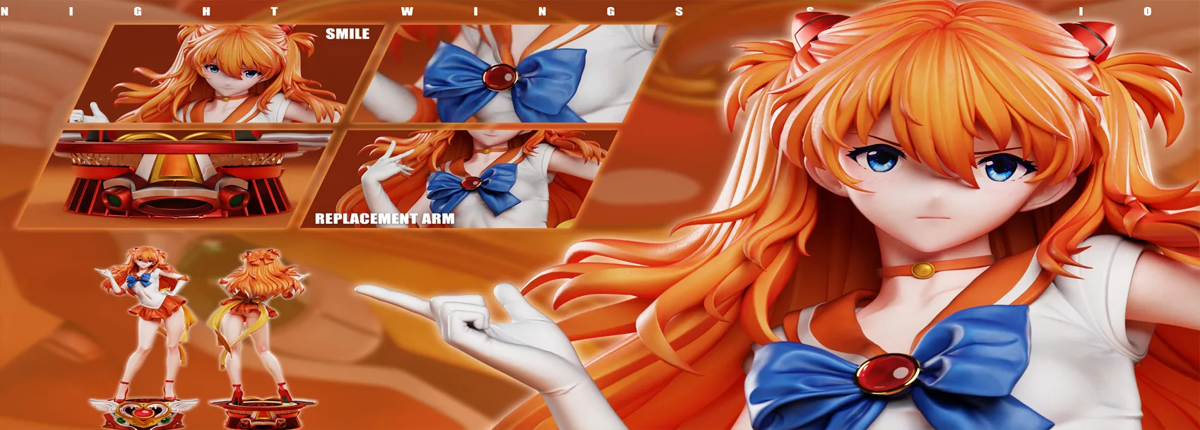Viewport: 1200px width, 430px height.
Task: Open the smiling face preview panel
Action: (x=226, y=74)
